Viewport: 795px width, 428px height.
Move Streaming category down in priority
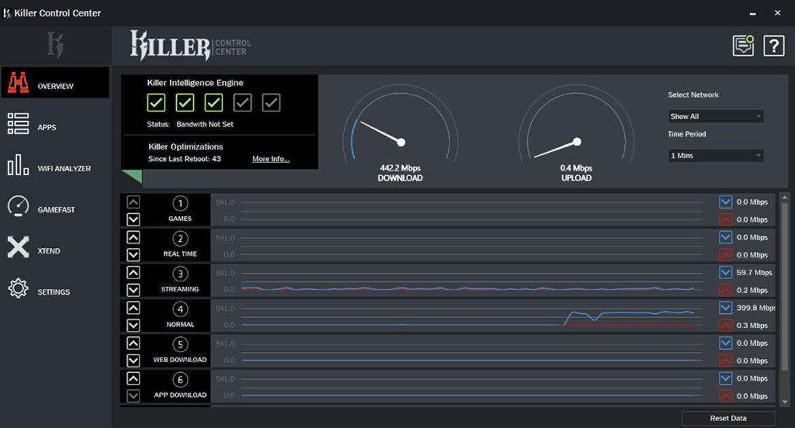(x=133, y=290)
